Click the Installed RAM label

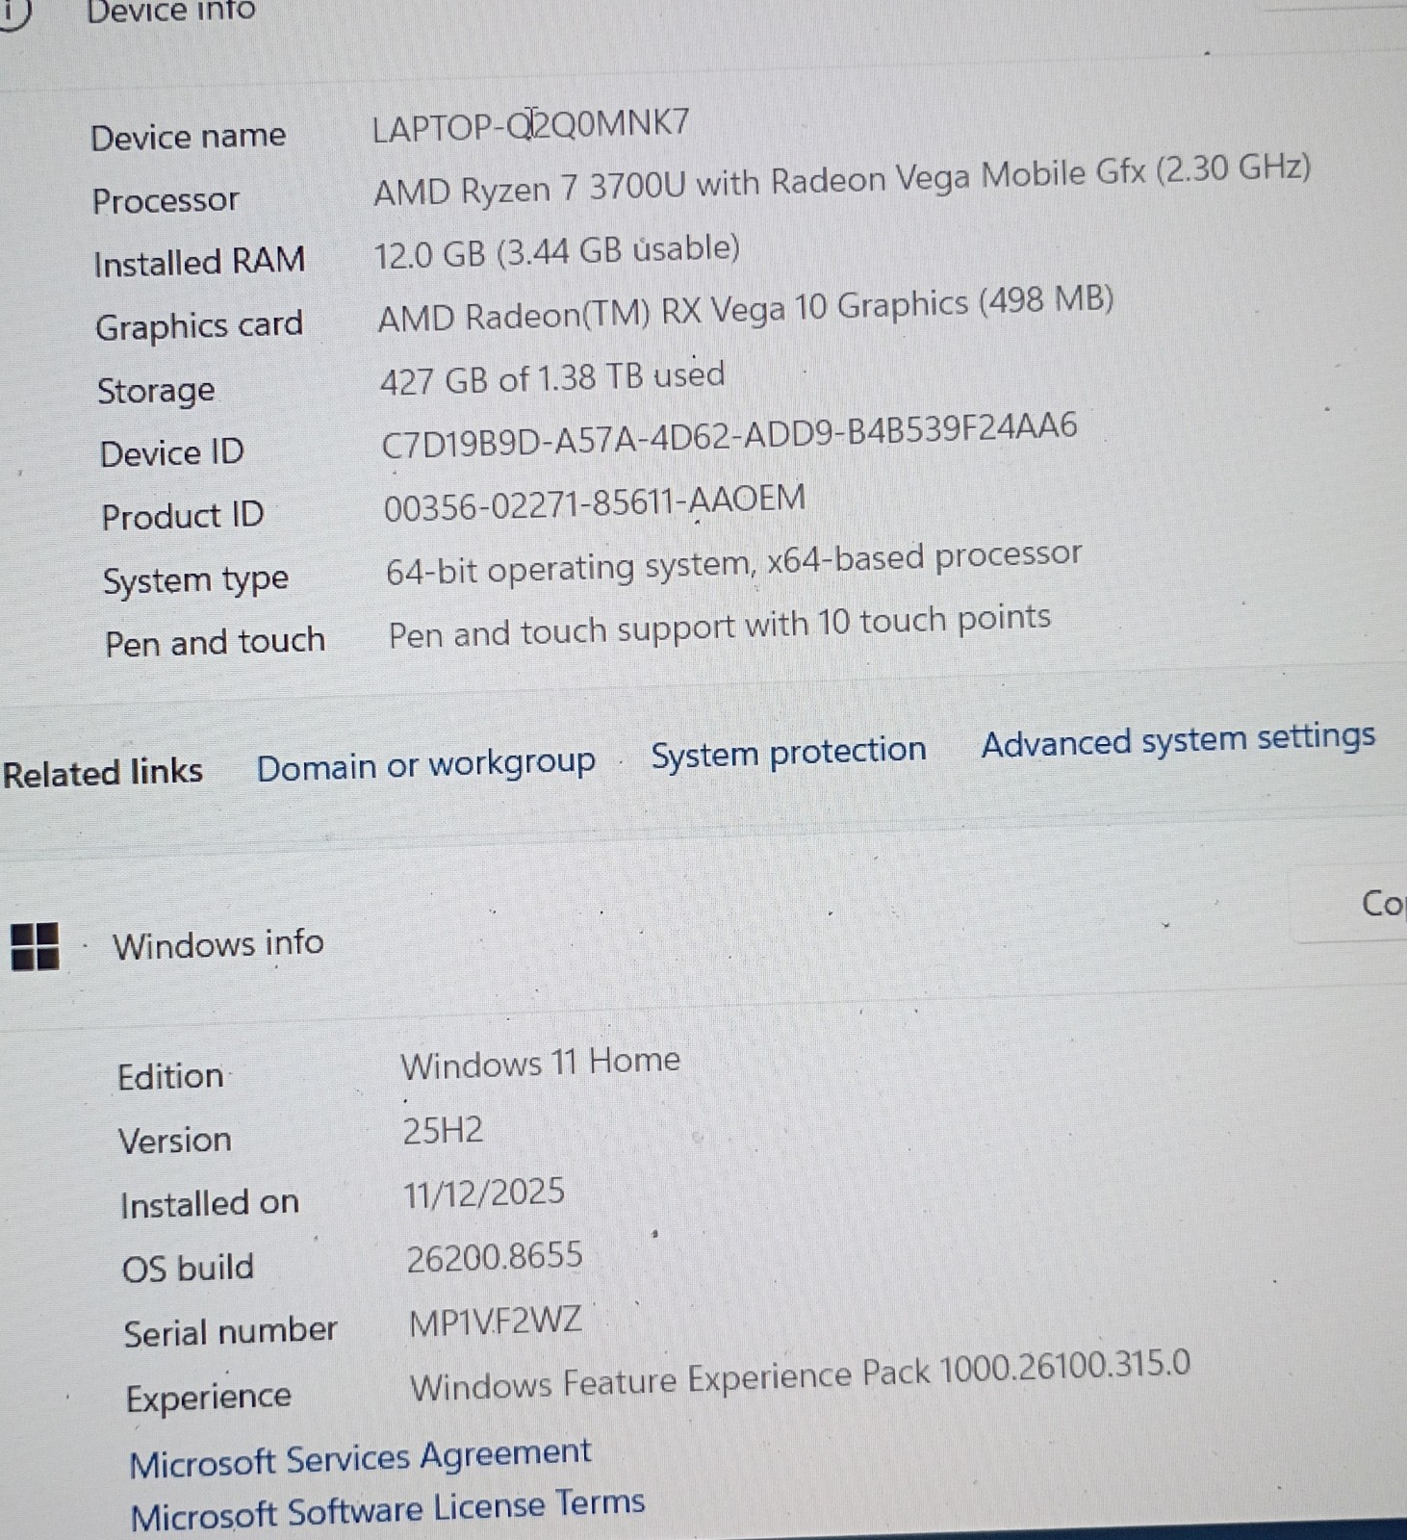pyautogui.click(x=199, y=261)
